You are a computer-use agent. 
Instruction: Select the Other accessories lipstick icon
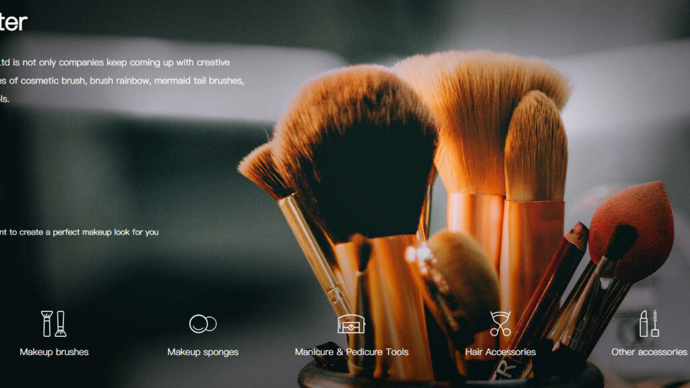coord(649,324)
